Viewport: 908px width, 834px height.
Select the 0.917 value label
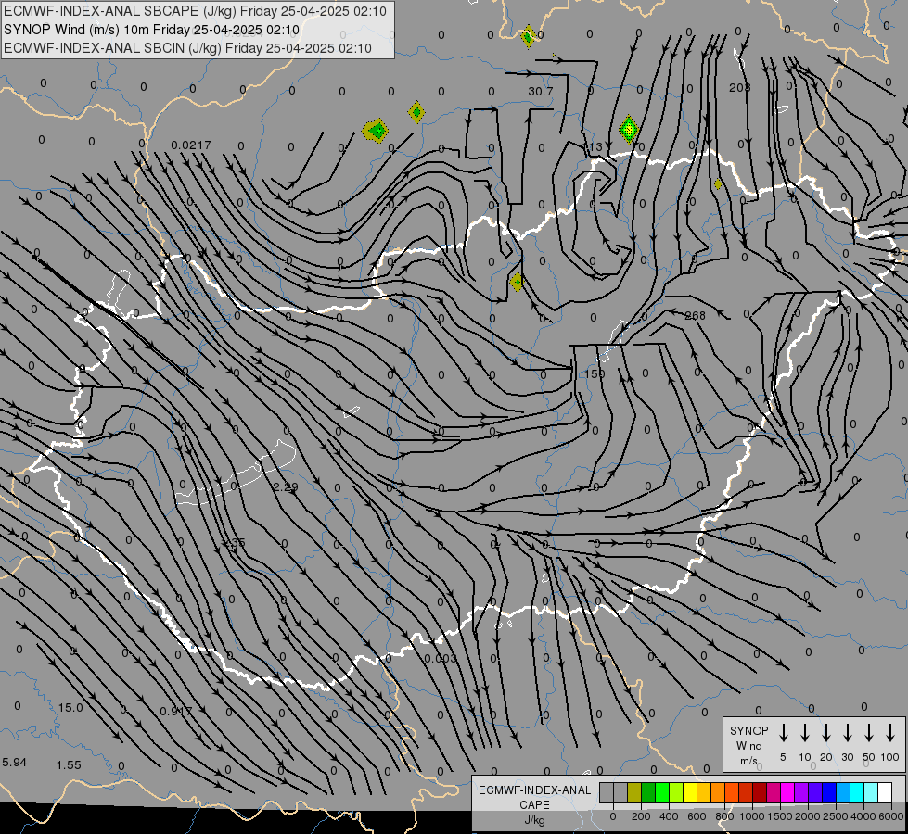coord(175,711)
